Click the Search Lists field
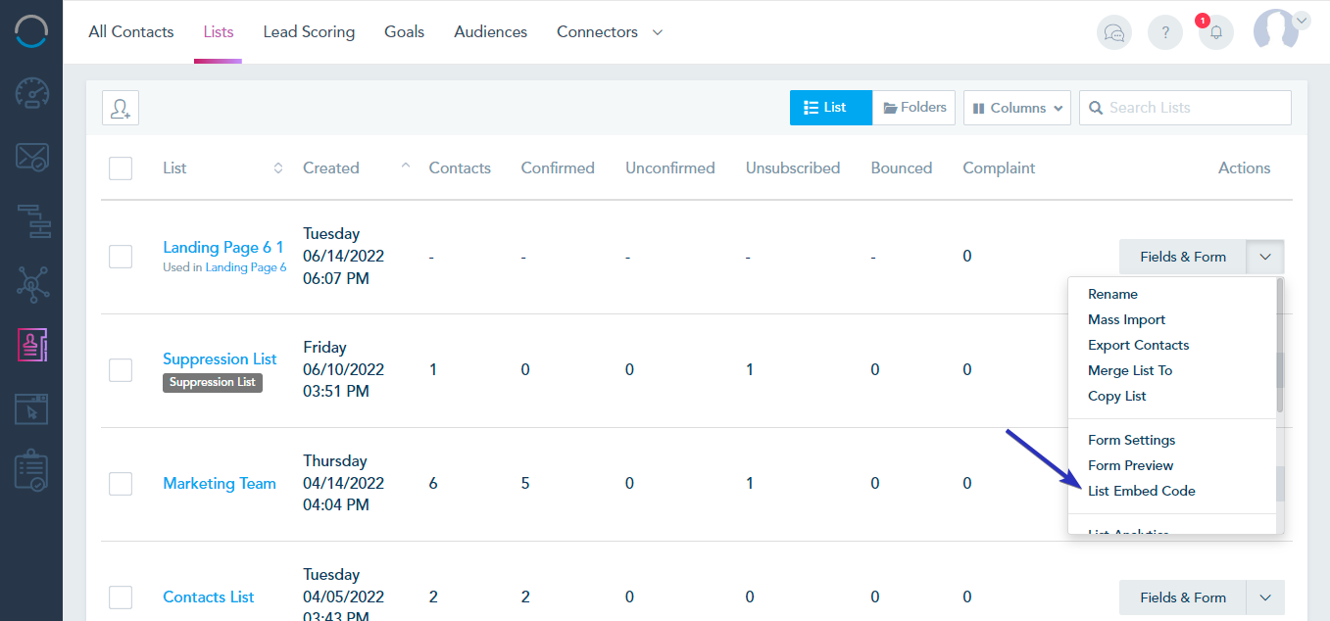 click(x=1185, y=108)
